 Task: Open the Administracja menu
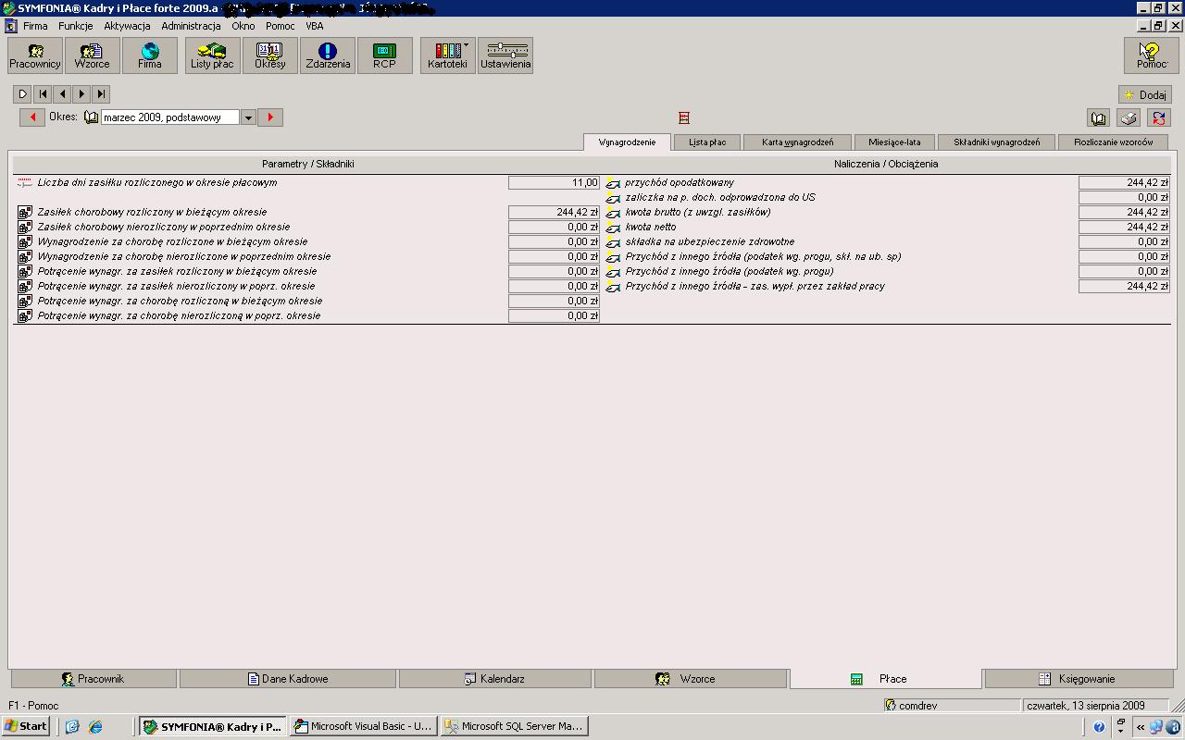tap(191, 26)
